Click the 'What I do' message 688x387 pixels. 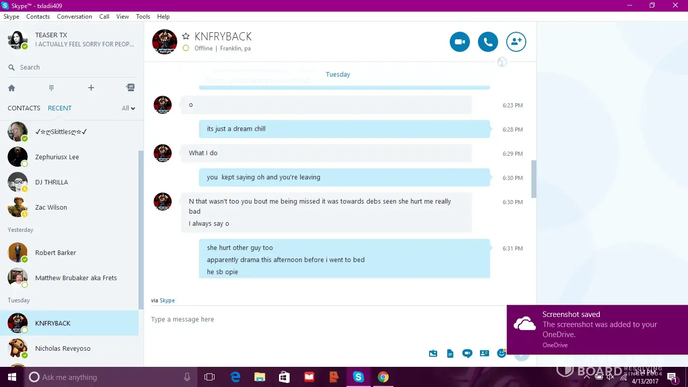click(326, 153)
